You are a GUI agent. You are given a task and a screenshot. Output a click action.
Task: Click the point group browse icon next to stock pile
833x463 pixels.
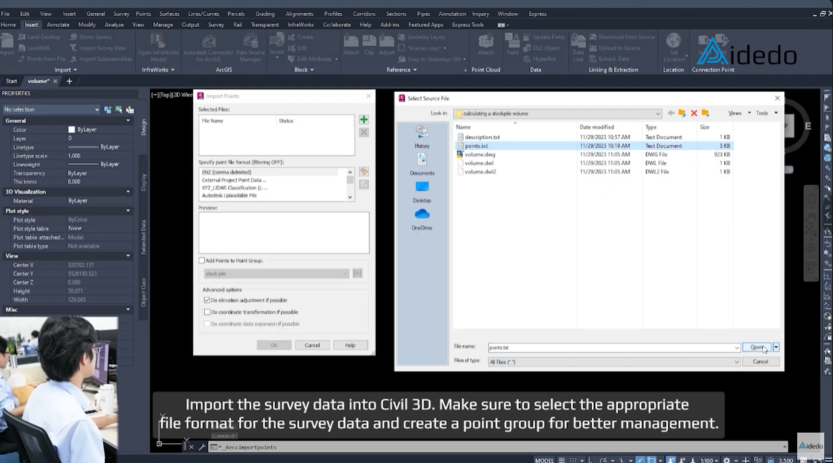[x=357, y=274]
